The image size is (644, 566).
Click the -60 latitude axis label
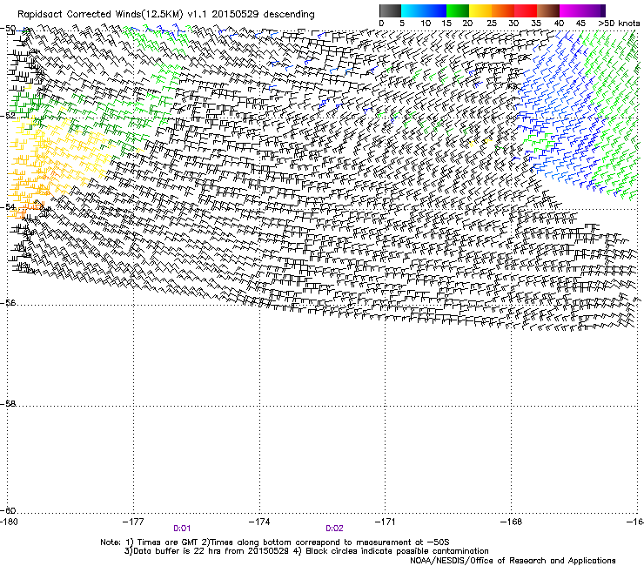pyautogui.click(x=8, y=510)
